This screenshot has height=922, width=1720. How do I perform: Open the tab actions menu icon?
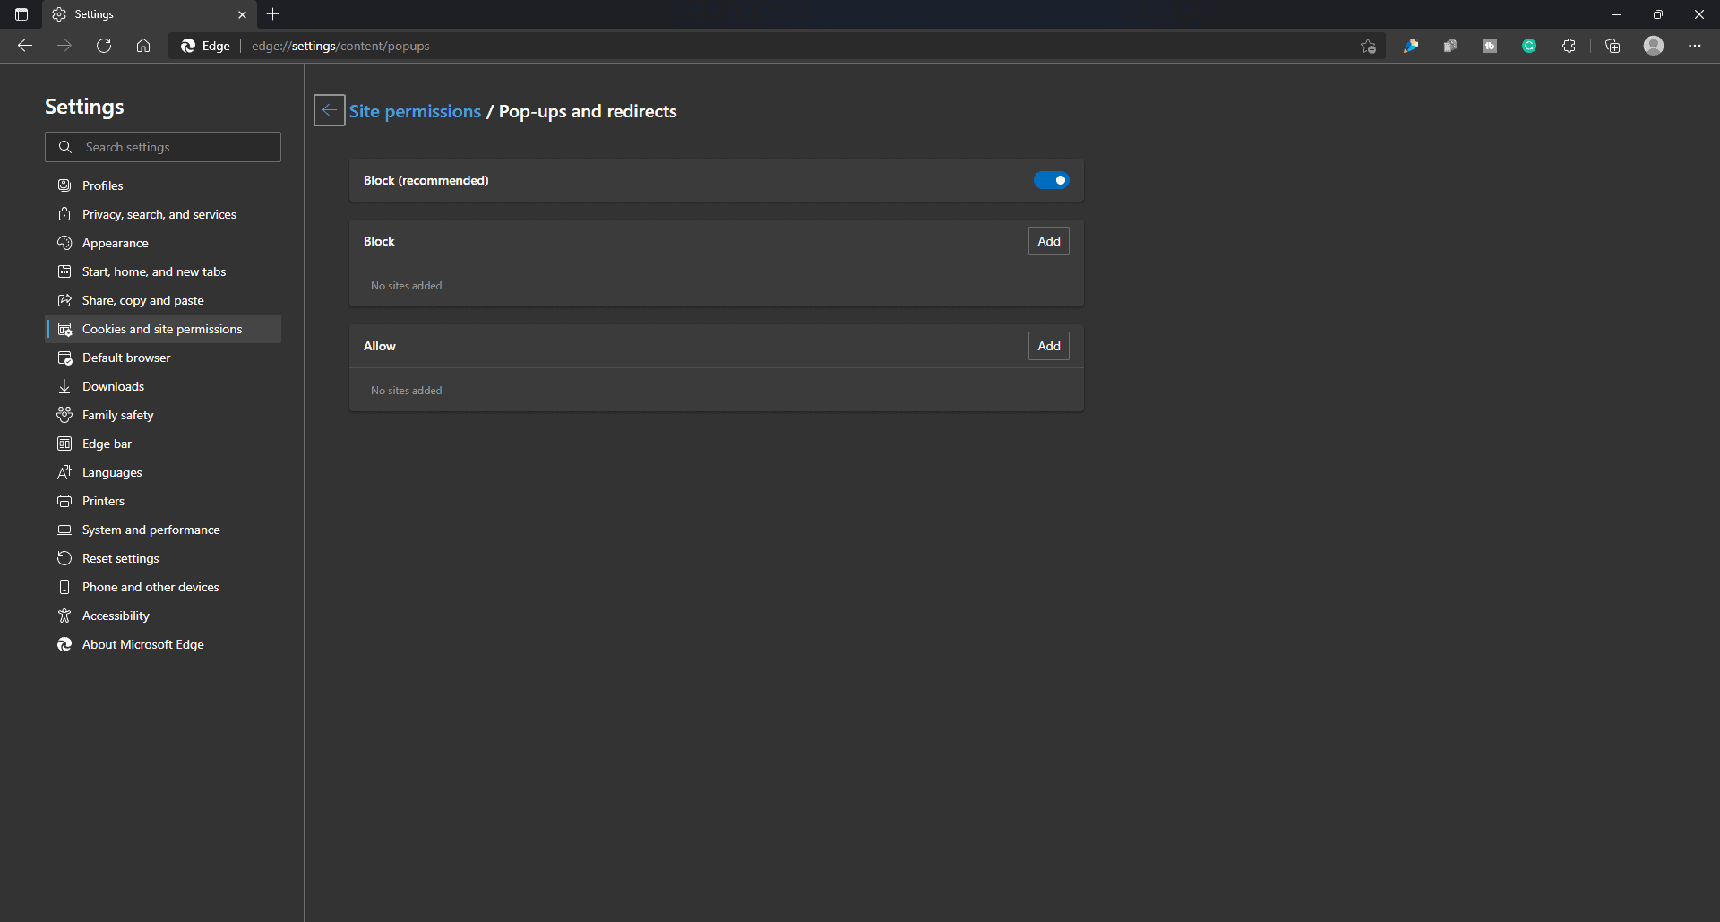[21, 14]
